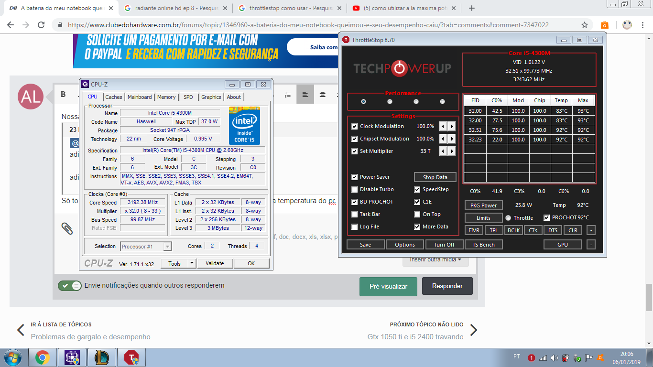The image size is (653, 367).
Task: Click the network signal icon in the system tray
Action: [x=543, y=357]
